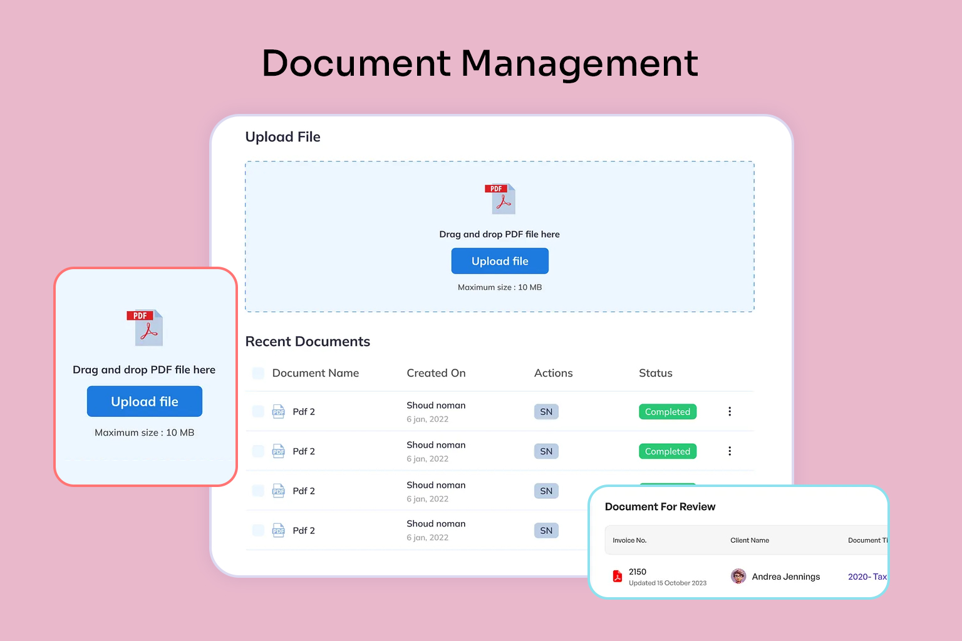Screen dimensions: 962x641
Task: Check the checkbox for the first Pdf 2 row
Action: click(258, 411)
